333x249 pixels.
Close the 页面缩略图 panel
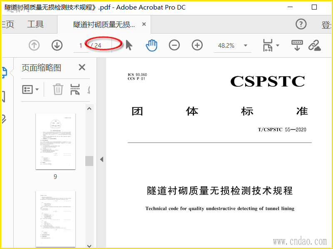click(x=82, y=67)
